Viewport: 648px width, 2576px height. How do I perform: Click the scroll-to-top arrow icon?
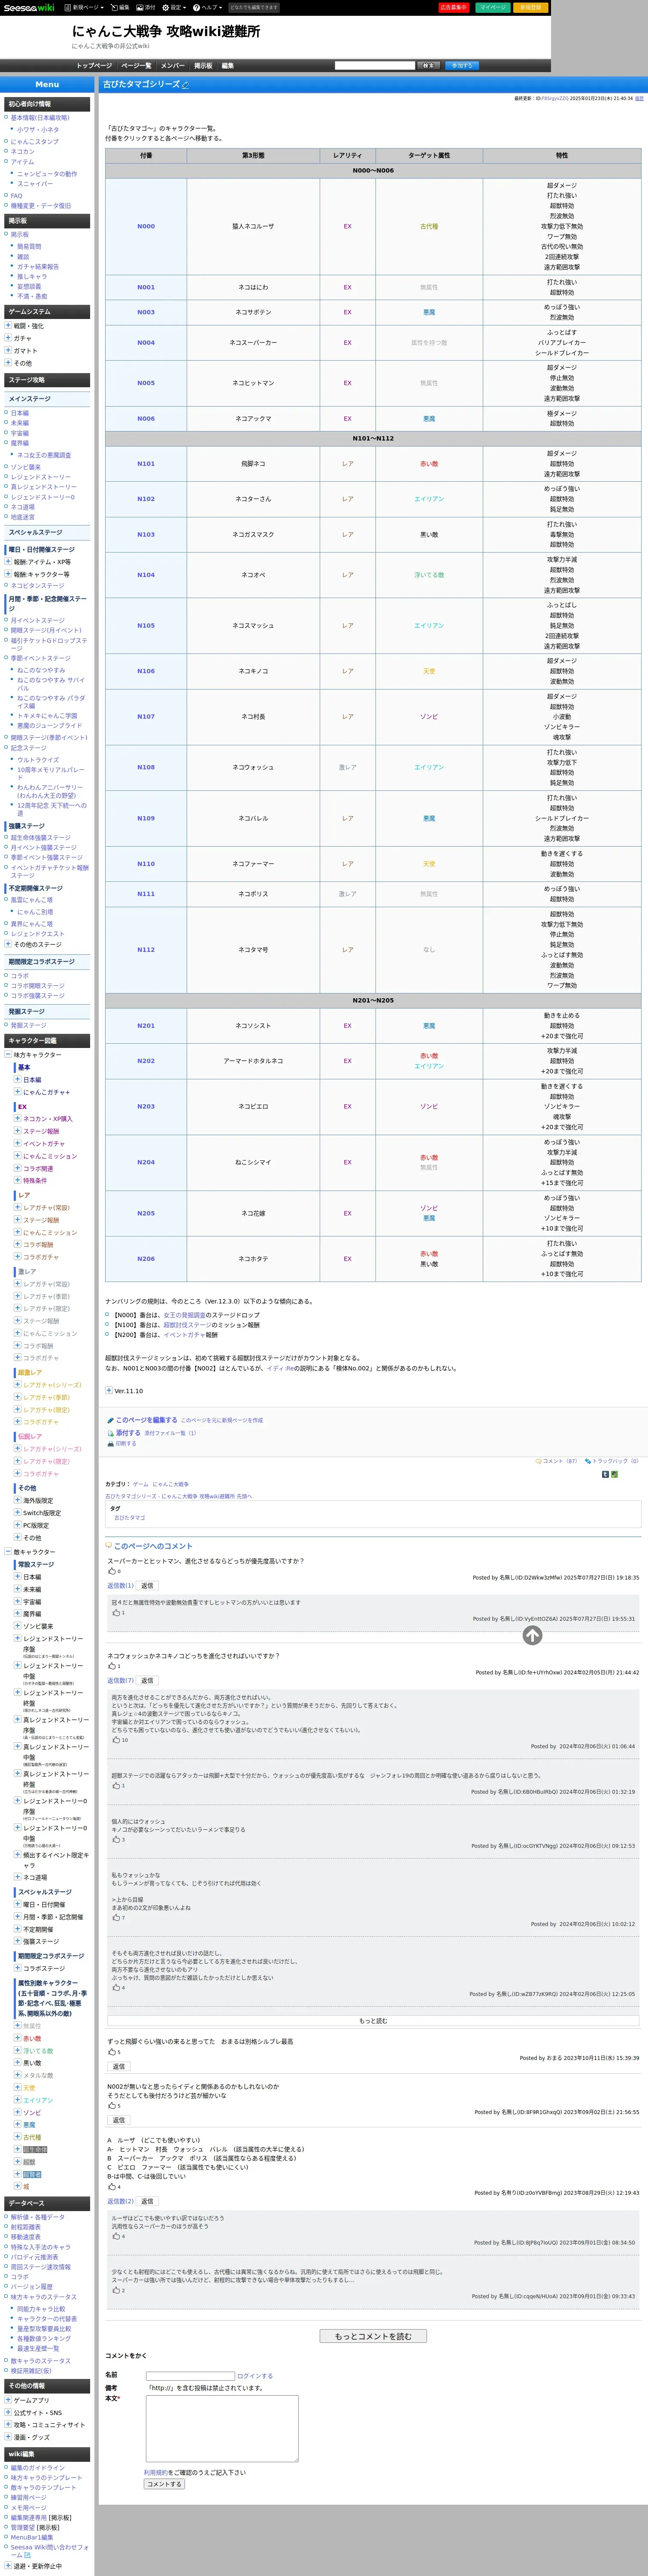[x=532, y=1635]
